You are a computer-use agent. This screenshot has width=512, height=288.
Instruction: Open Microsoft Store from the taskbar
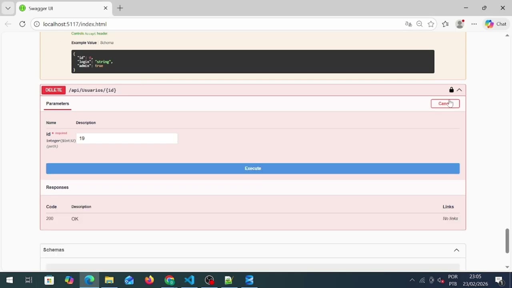49,280
